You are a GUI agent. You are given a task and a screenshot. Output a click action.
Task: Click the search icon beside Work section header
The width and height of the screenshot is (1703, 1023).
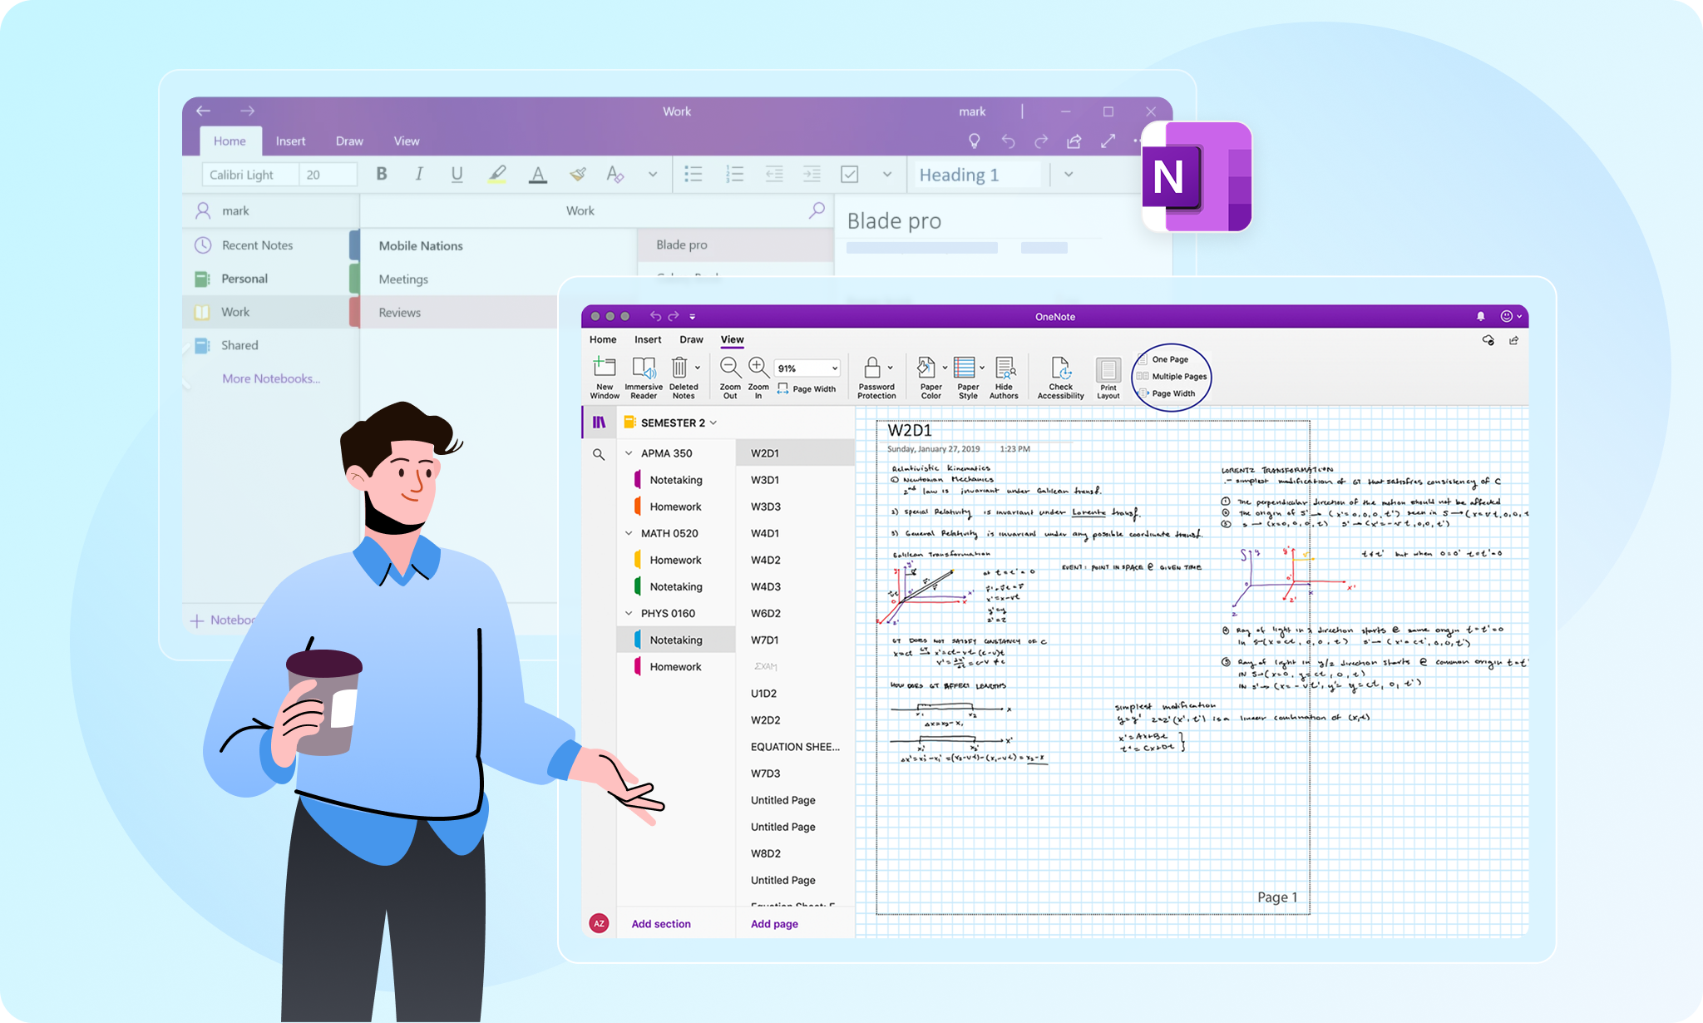817,210
